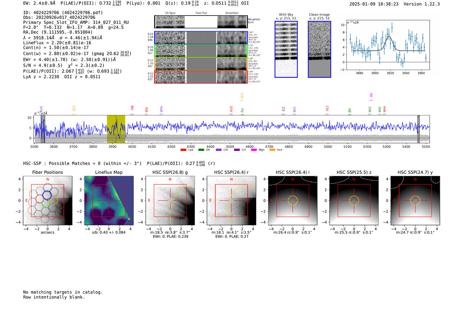The image size is (463, 315).
Task: Click the green OII legend swatch
Action: pyautogui.click(x=201, y=150)
